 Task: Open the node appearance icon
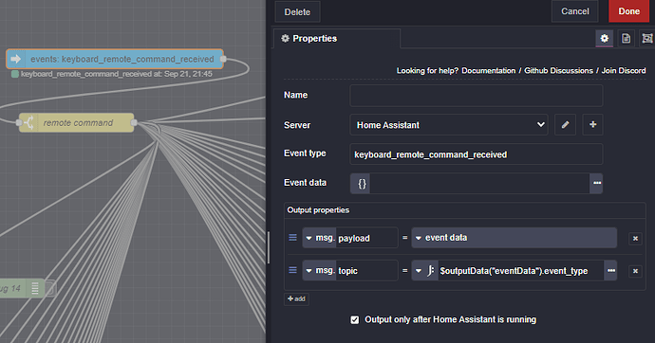(x=647, y=38)
